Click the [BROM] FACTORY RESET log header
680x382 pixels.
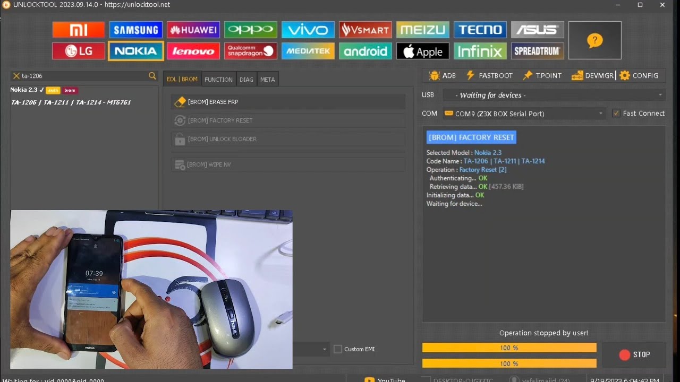click(x=471, y=137)
